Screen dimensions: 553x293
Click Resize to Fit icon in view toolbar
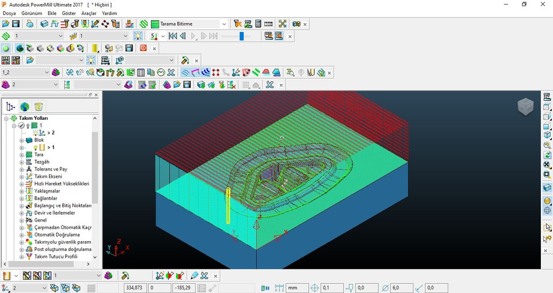click(547, 165)
